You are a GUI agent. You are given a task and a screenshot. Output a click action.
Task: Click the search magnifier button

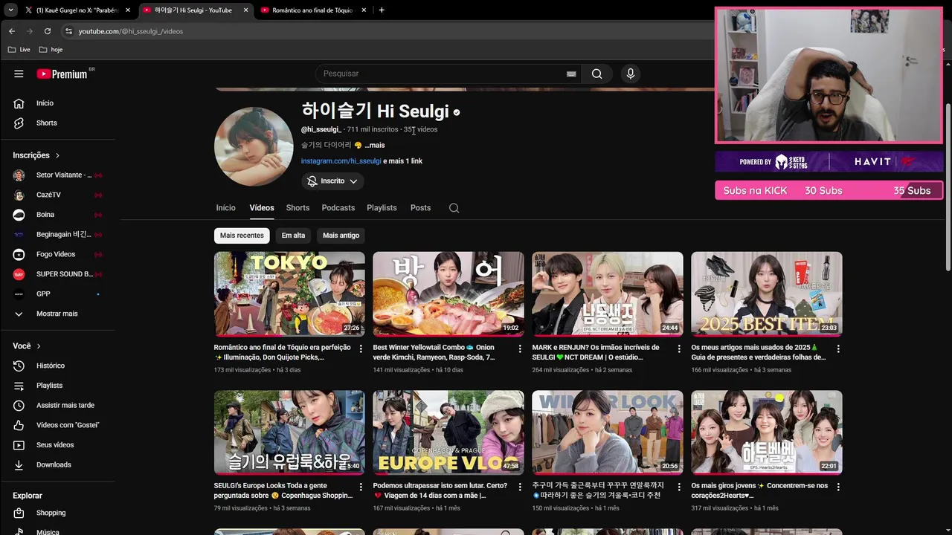tap(596, 74)
